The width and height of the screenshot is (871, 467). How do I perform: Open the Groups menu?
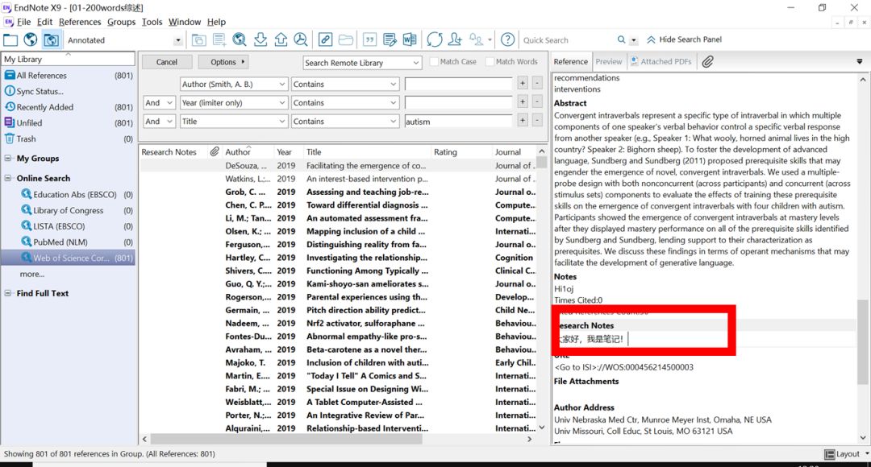pos(121,22)
